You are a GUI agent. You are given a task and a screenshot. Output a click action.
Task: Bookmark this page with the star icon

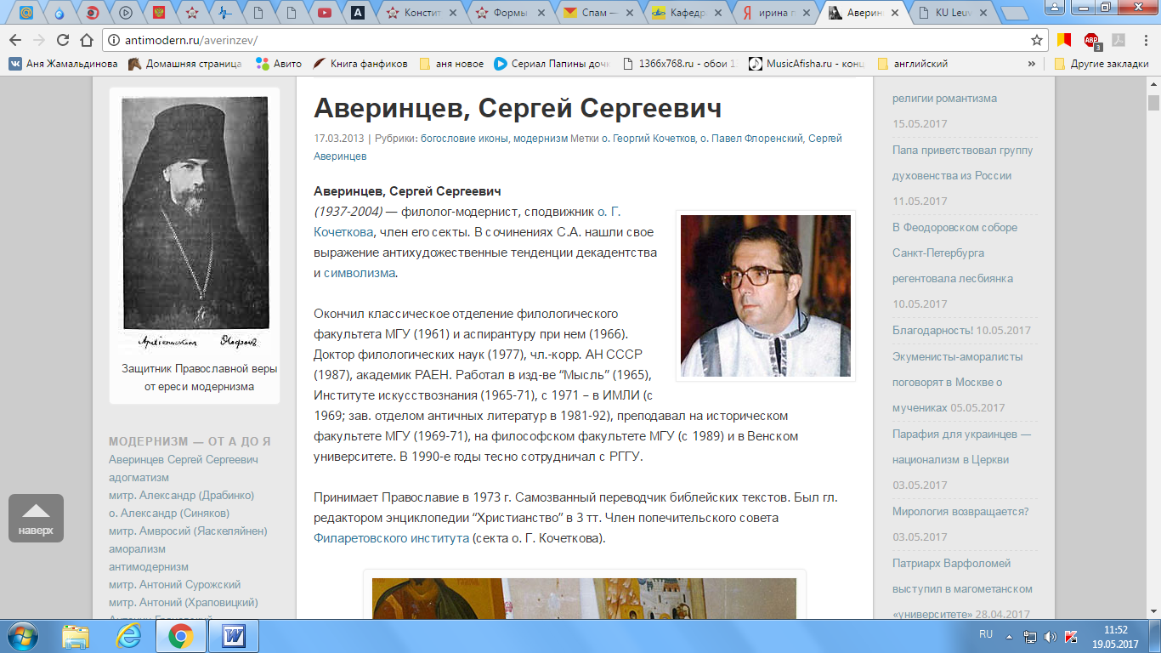[1037, 40]
